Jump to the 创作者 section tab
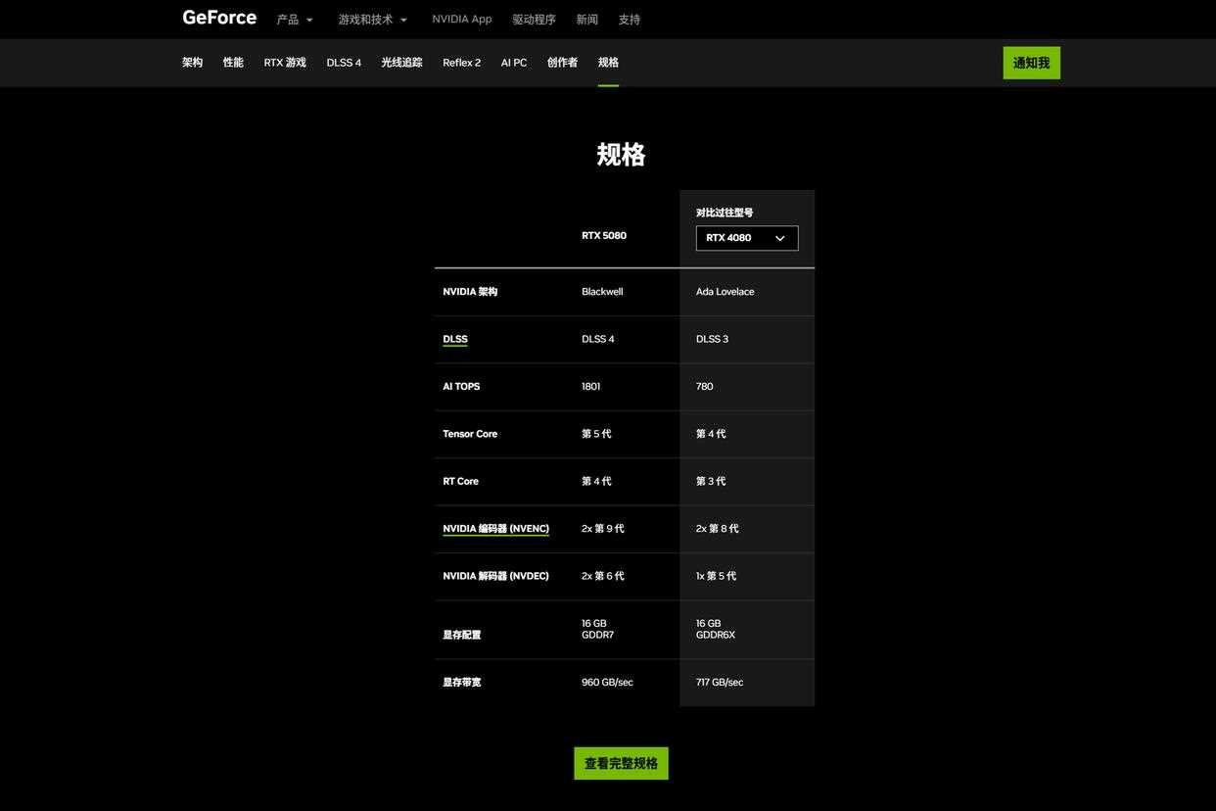 pyautogui.click(x=562, y=63)
